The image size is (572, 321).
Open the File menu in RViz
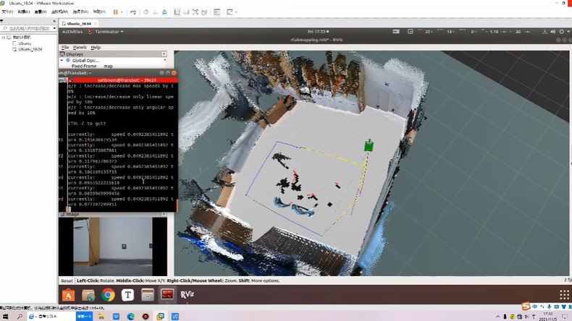65,47
